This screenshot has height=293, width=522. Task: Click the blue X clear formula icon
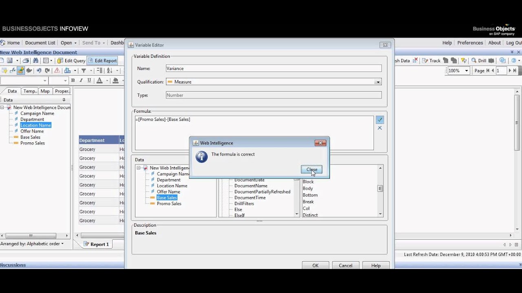click(x=380, y=128)
